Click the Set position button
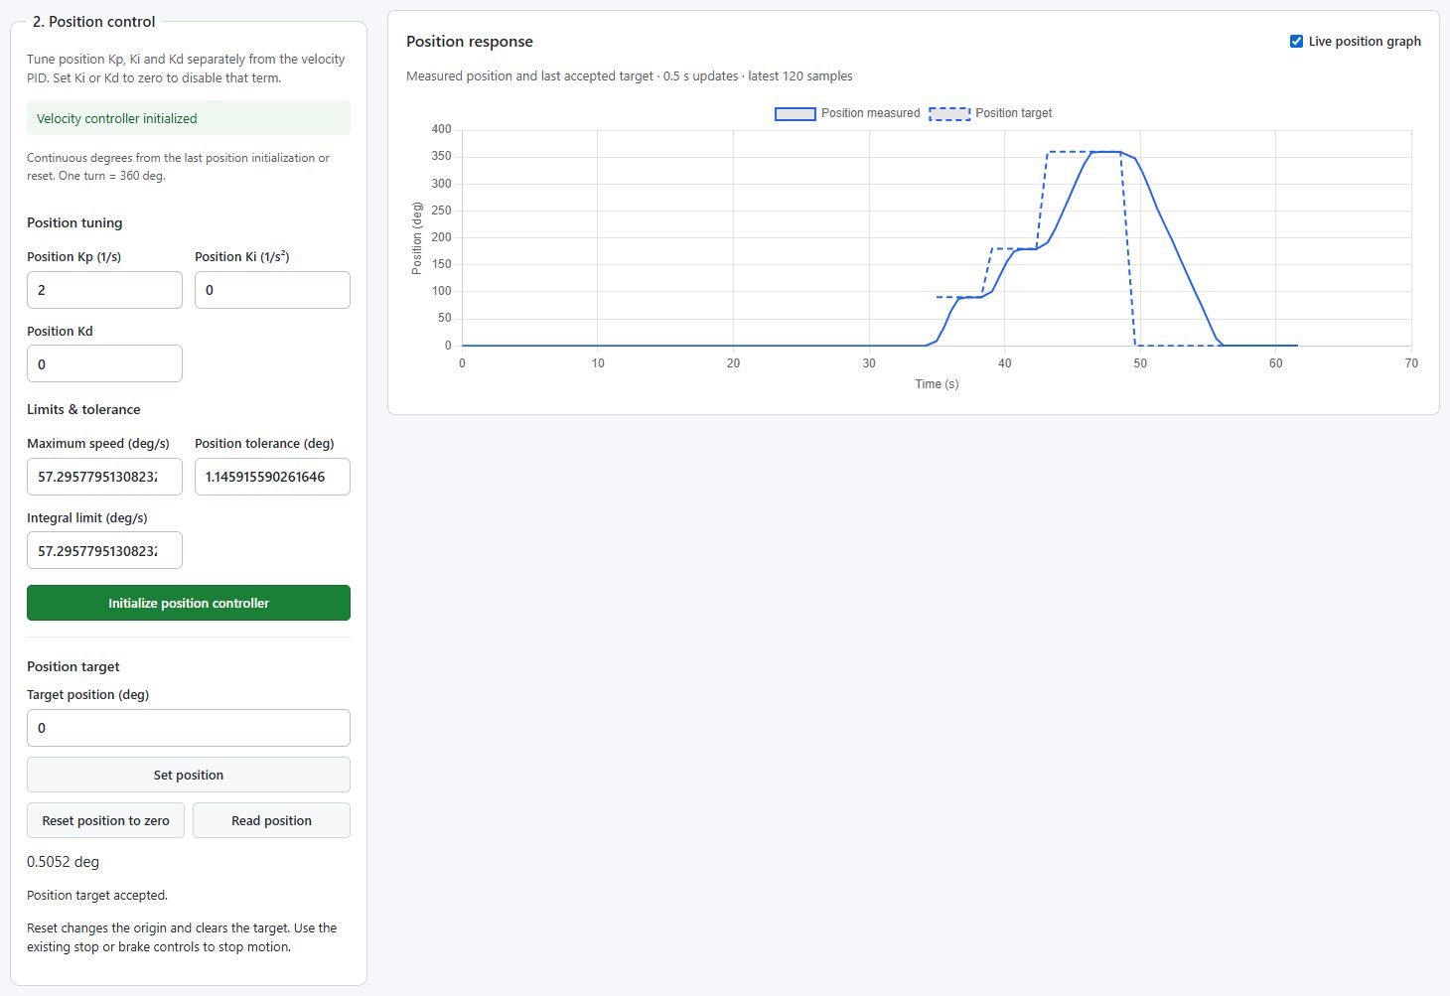Image resolution: width=1450 pixels, height=996 pixels. coord(189,775)
